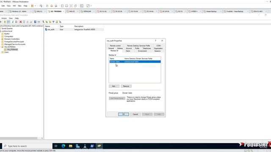This screenshot has height=152, width=271.
Task: Close the DC-TRUENAS tab
Action: coord(64,11)
